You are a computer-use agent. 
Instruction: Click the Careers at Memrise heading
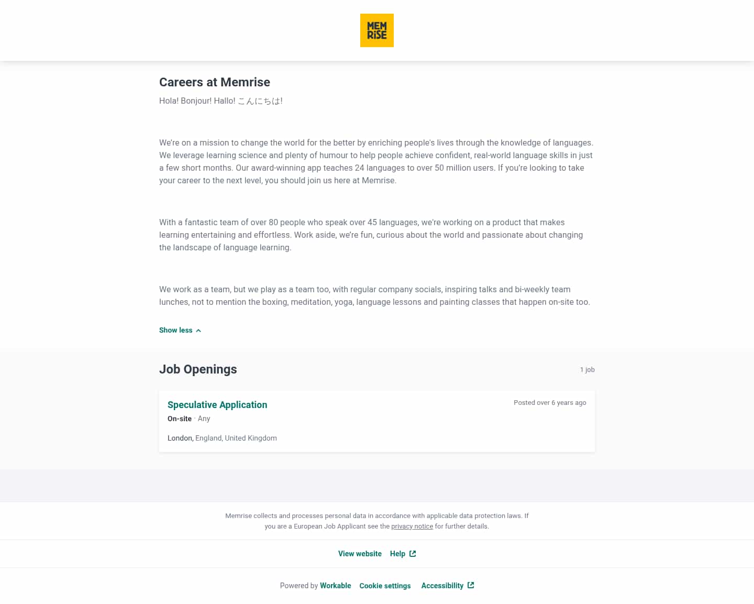(215, 82)
